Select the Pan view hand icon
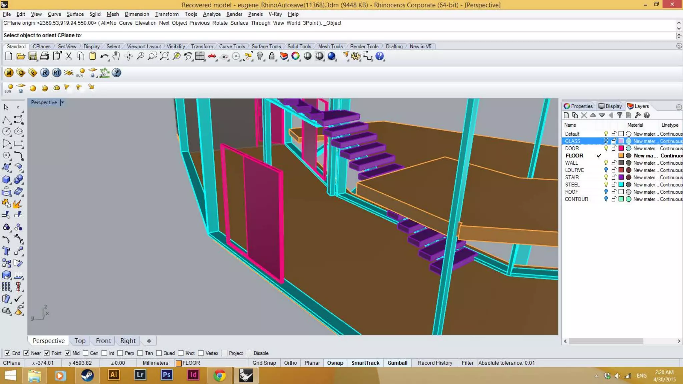Image resolution: width=683 pixels, height=384 pixels. click(116, 56)
